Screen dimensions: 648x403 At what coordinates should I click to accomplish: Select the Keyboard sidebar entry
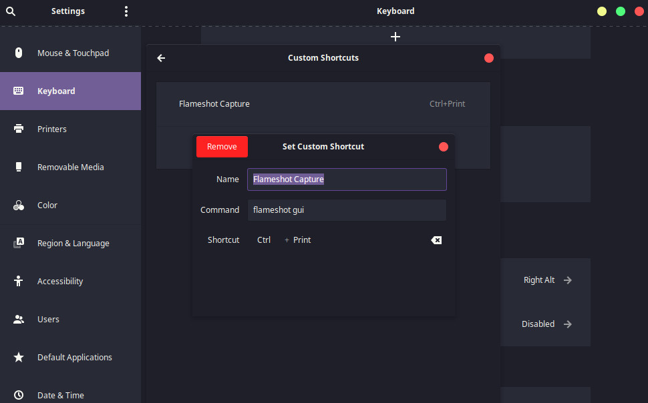pyautogui.click(x=70, y=91)
